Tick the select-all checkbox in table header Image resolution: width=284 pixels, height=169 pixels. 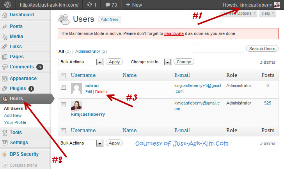(63, 75)
